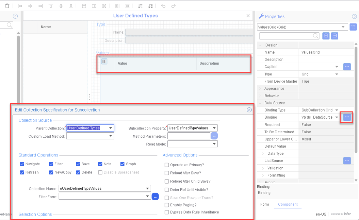Click the align top toolbar icon
This screenshot has width=359, height=220.
coord(51,6)
